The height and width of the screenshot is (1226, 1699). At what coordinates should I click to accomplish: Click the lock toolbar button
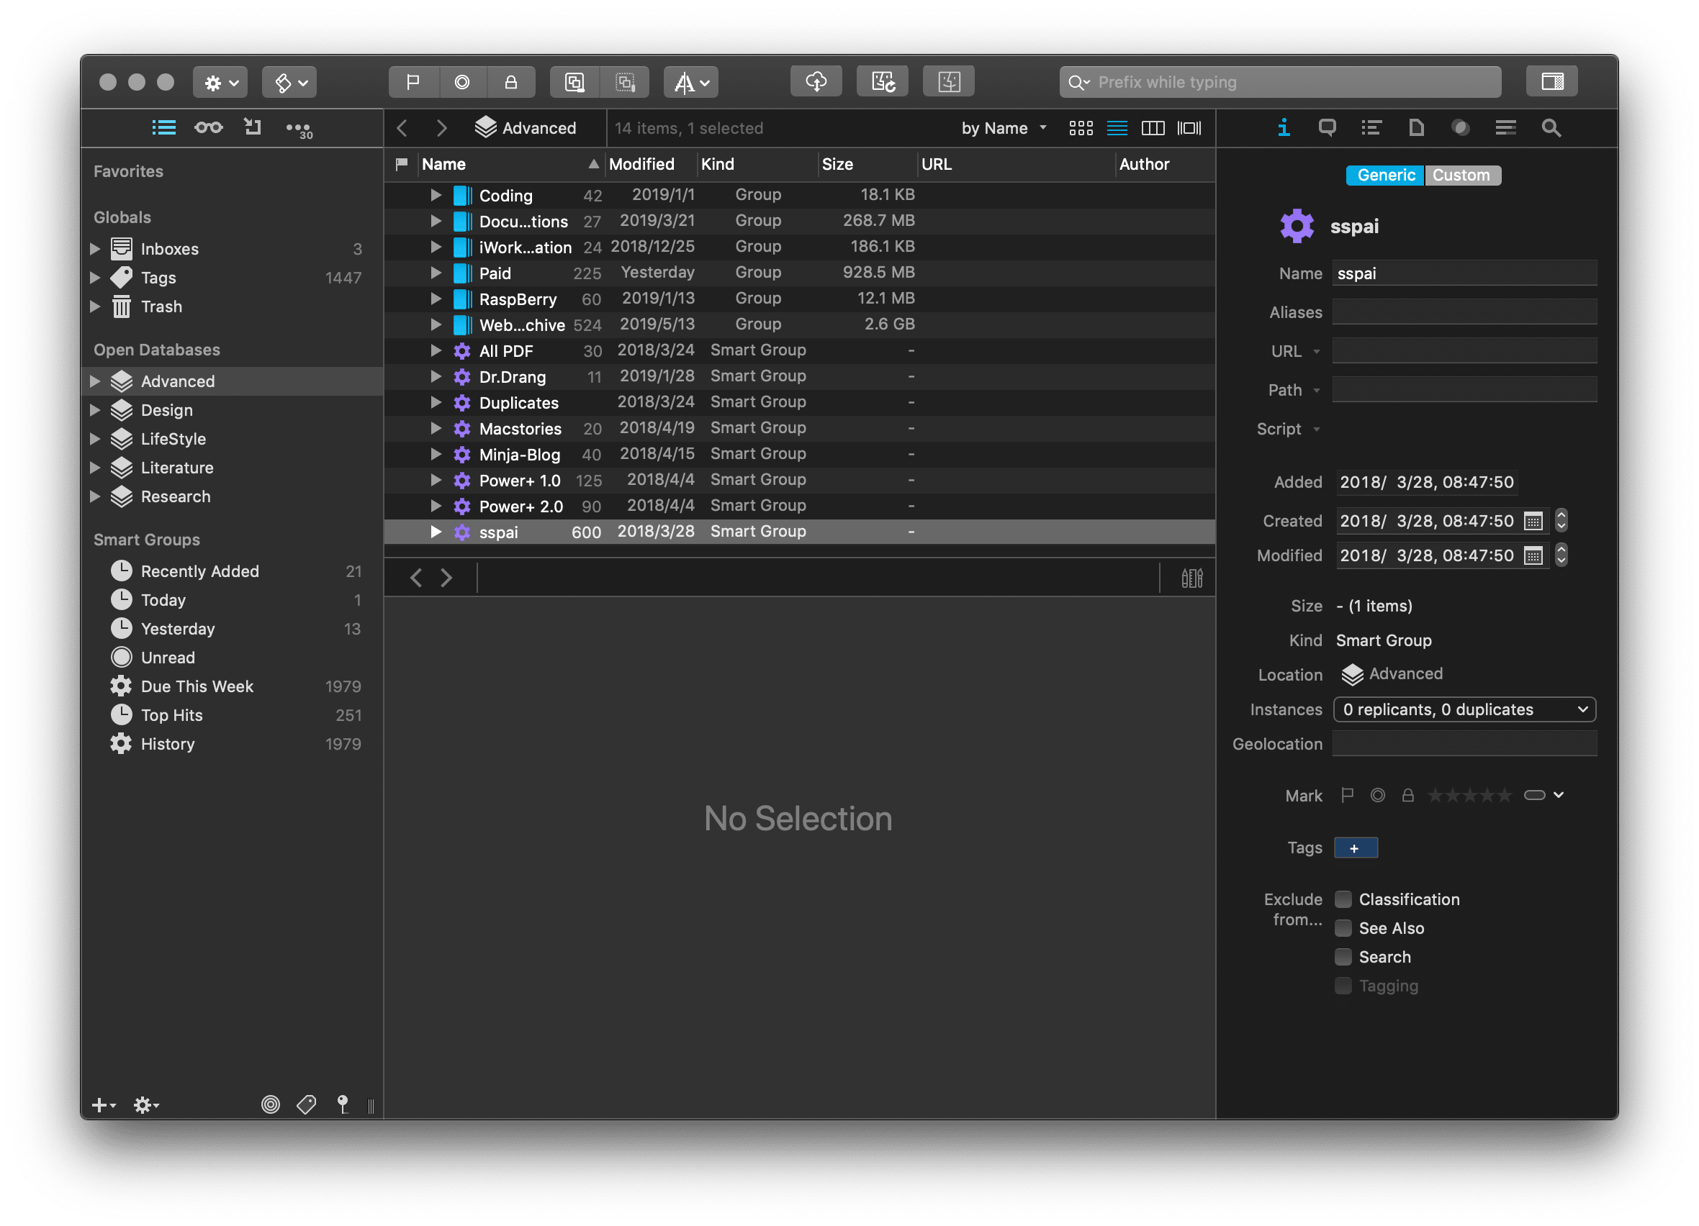point(511,81)
